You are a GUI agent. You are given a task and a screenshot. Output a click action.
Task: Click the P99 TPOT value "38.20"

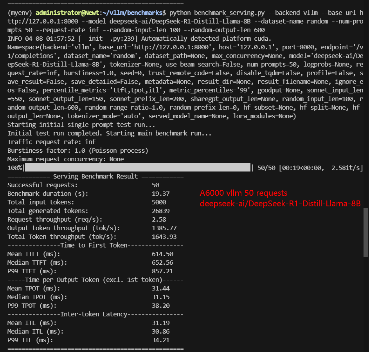pos(161,306)
